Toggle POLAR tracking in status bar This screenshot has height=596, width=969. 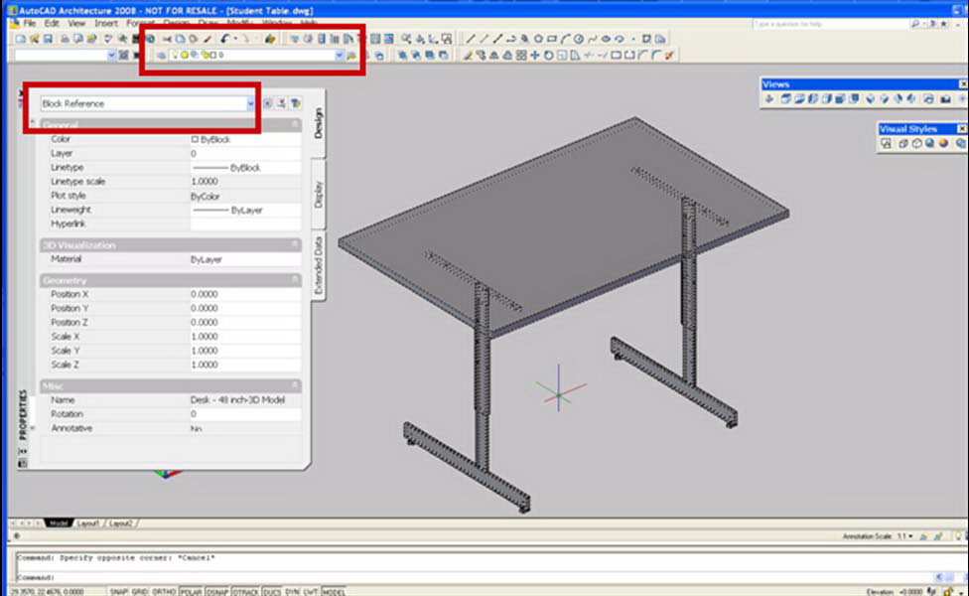pos(191,592)
